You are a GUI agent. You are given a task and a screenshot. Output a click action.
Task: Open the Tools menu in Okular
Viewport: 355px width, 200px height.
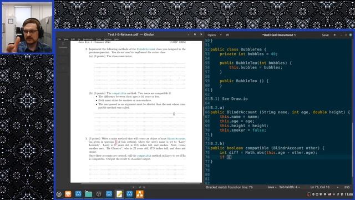pos(99,39)
